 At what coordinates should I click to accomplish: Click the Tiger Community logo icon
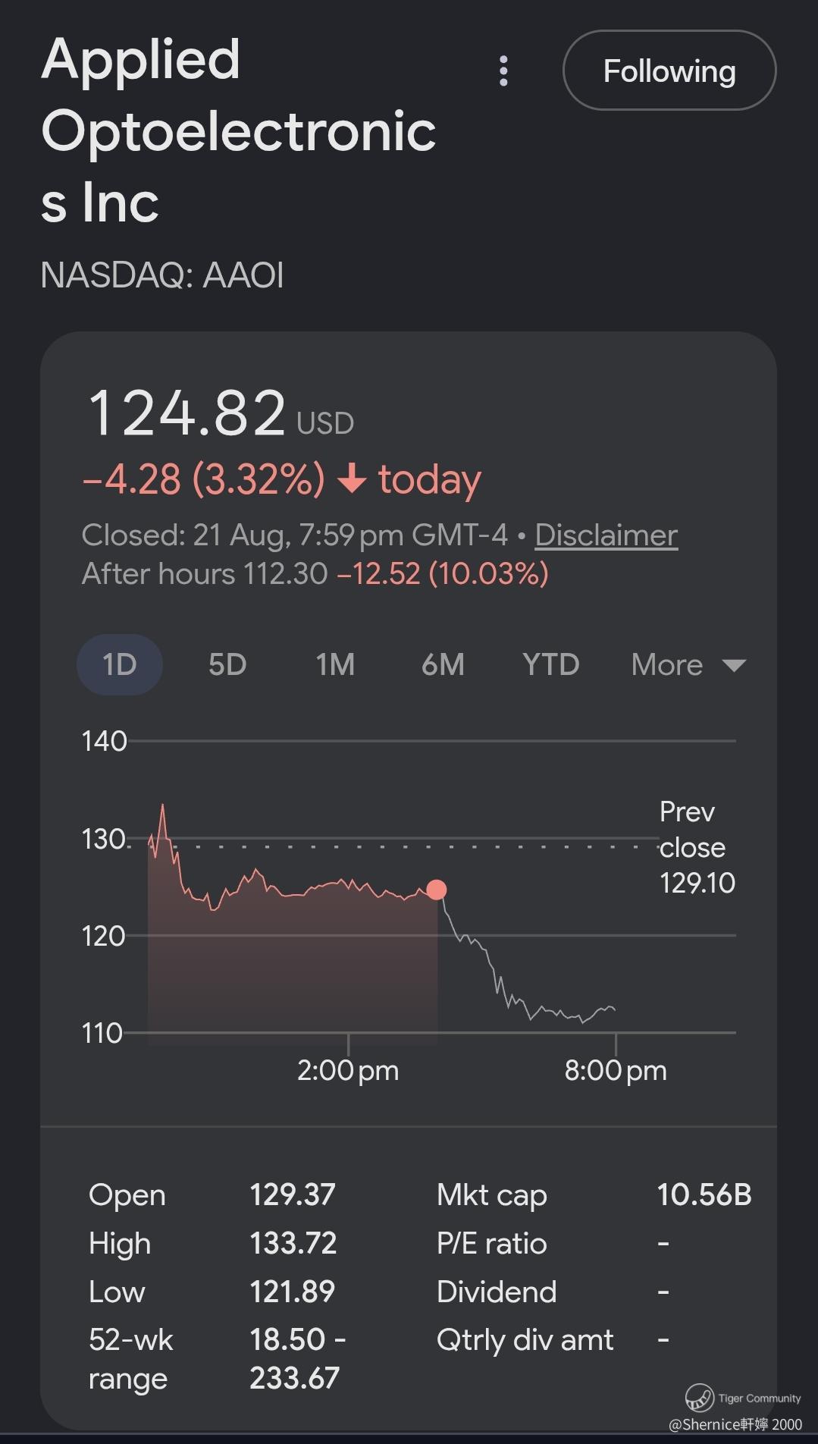coord(699,1397)
